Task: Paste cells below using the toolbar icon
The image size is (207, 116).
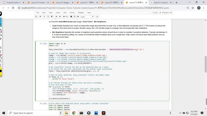Action: (52, 16)
